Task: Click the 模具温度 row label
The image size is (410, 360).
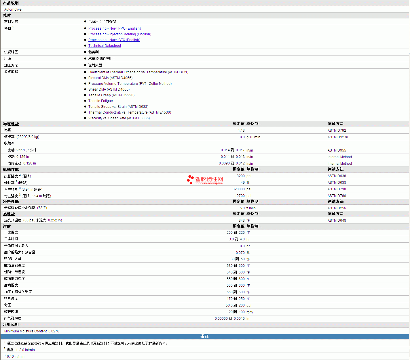Action: tap(11, 298)
